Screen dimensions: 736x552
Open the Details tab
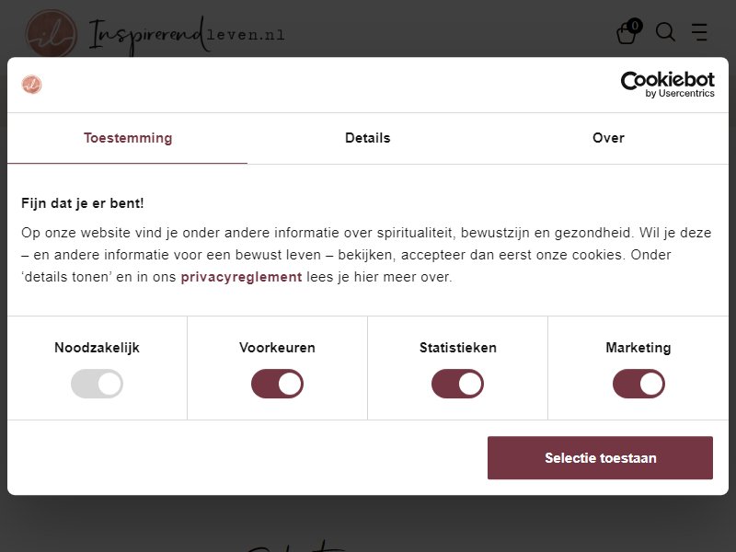click(x=367, y=138)
